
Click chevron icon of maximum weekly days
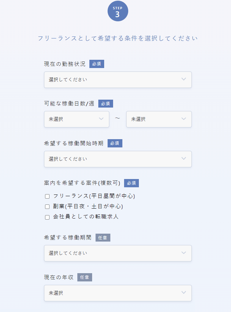pyautogui.click(x=184, y=119)
